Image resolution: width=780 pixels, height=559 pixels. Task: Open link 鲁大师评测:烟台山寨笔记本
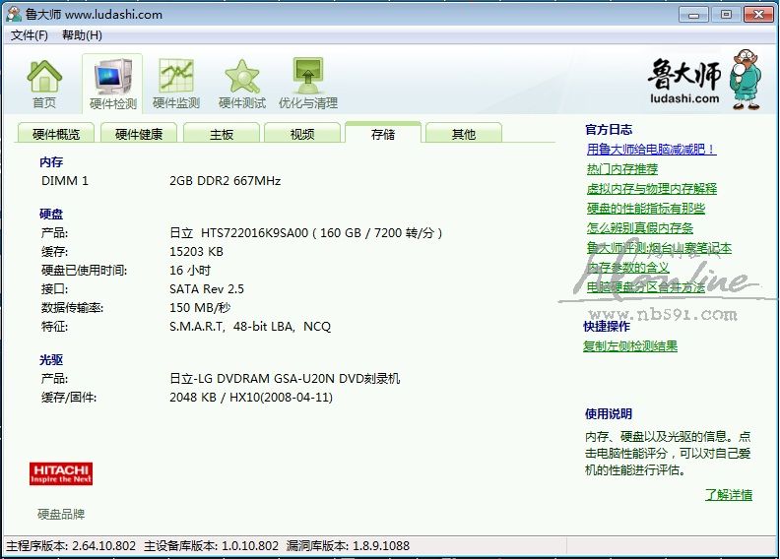(659, 247)
